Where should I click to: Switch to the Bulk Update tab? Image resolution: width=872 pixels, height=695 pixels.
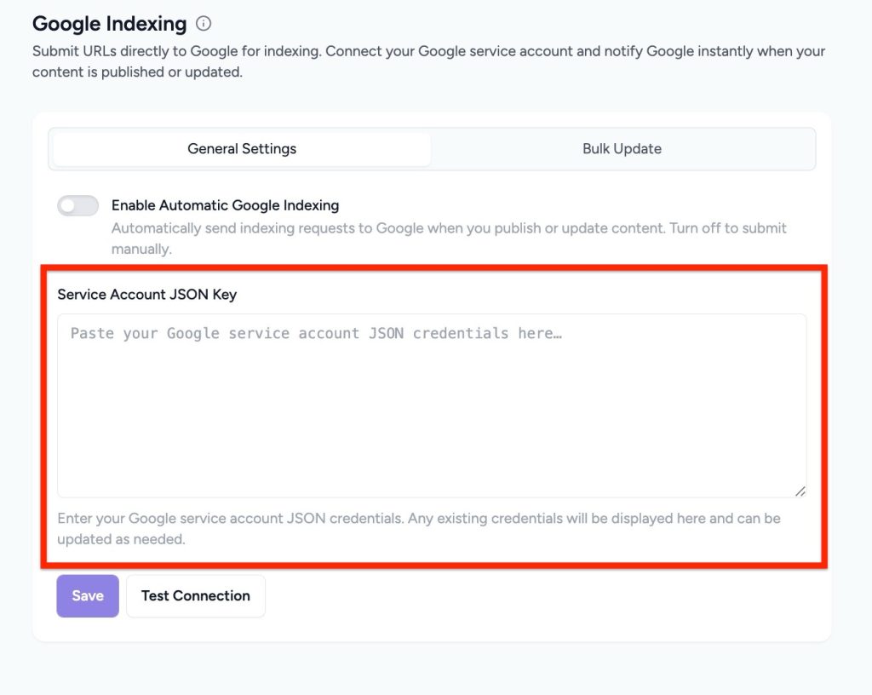tap(622, 148)
